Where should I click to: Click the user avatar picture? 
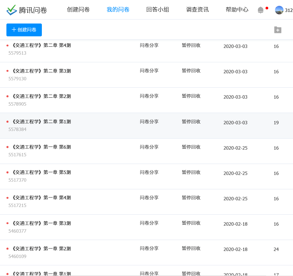click(x=279, y=10)
